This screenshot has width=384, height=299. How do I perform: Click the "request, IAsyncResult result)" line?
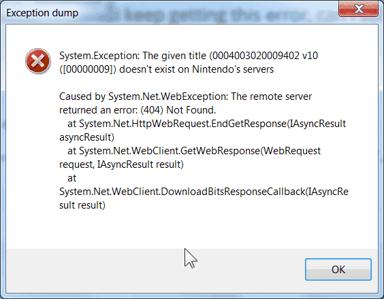click(121, 164)
